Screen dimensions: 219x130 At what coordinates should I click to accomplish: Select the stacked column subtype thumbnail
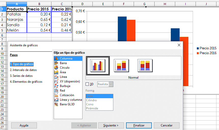click(x=121, y=66)
